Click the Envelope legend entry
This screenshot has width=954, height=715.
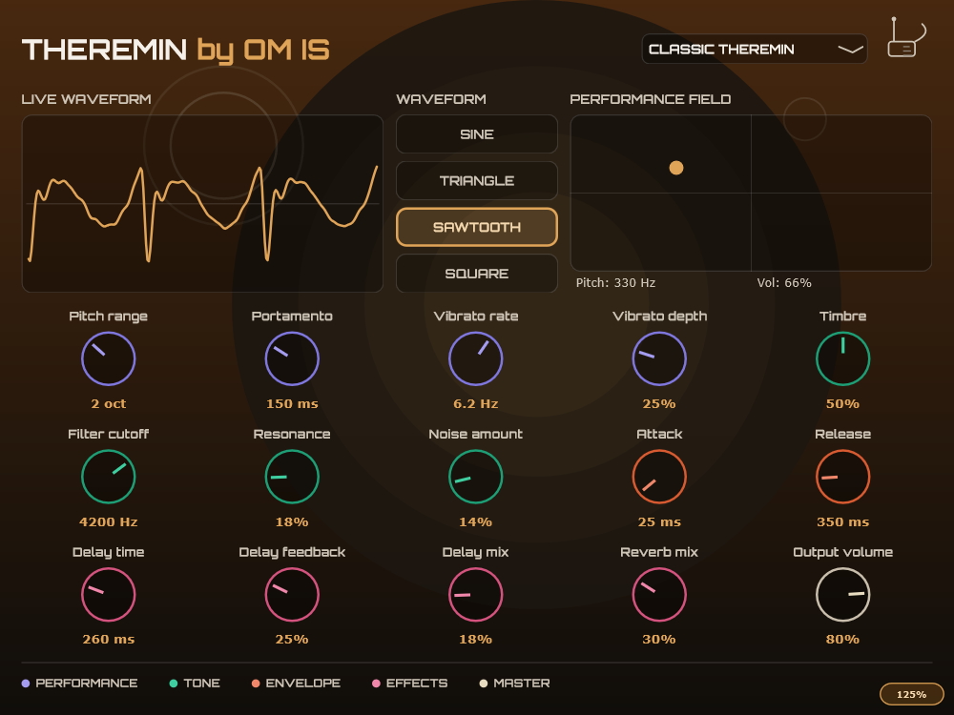pos(297,684)
